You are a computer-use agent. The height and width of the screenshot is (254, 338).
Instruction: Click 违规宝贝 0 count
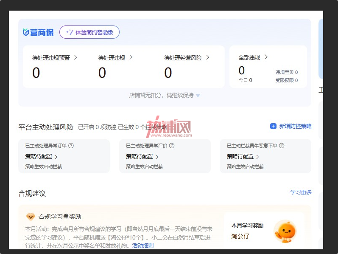[287, 72]
